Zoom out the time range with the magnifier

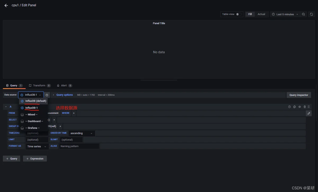click(x=303, y=14)
